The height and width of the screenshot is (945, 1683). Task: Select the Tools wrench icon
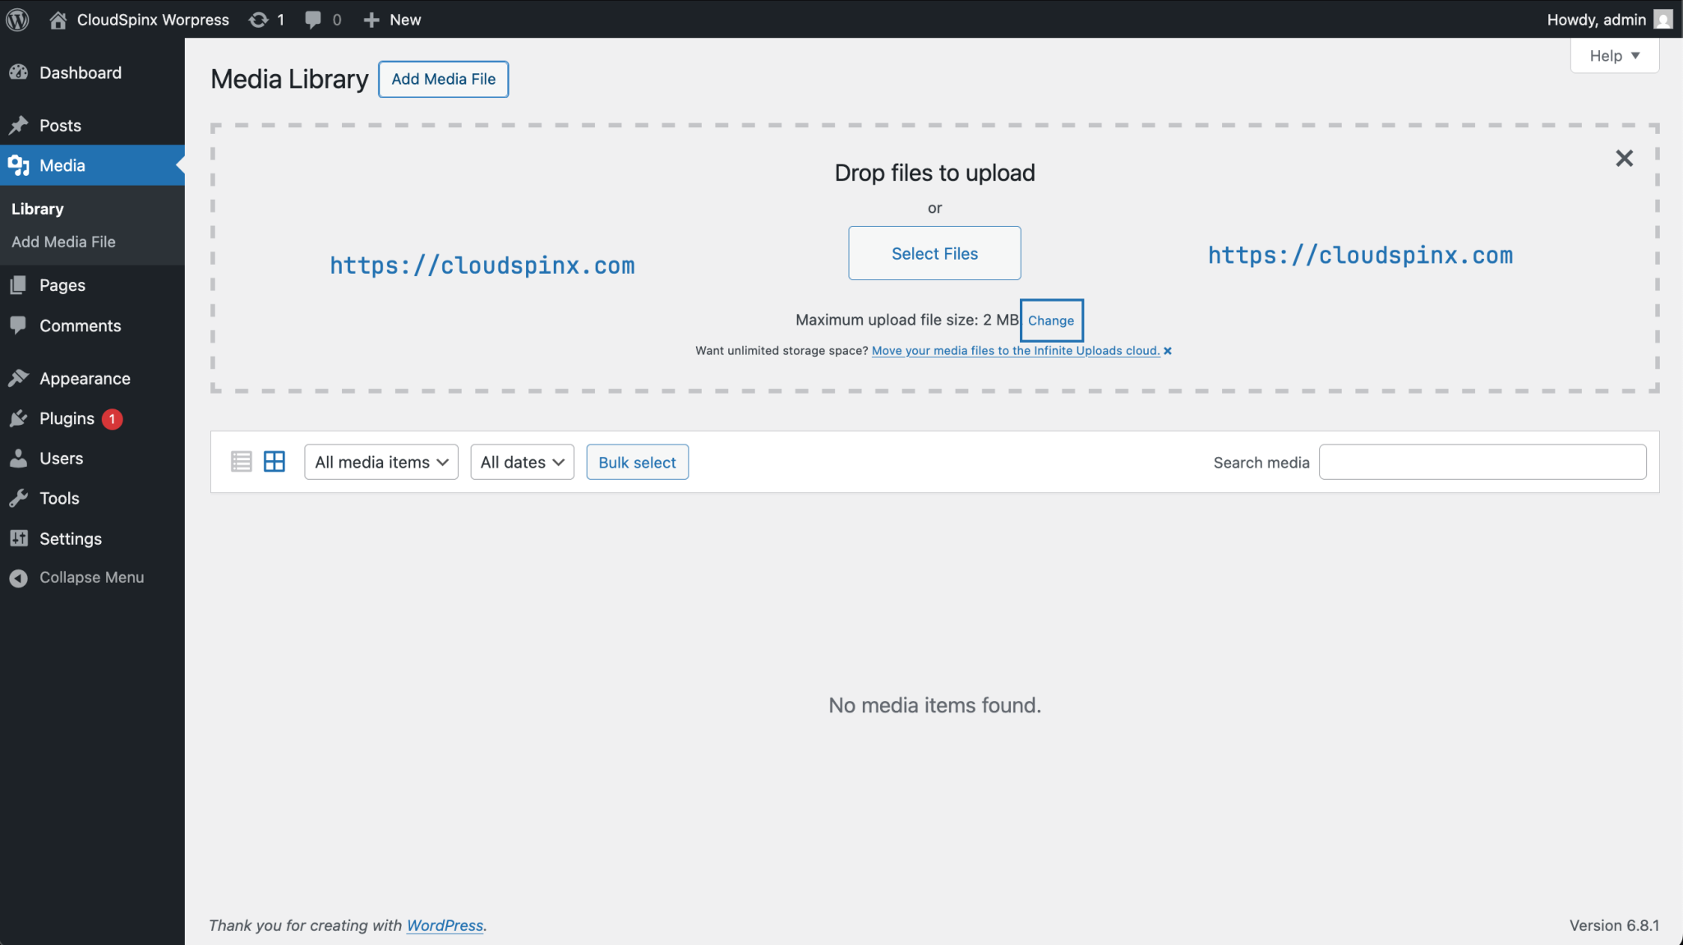[20, 498]
